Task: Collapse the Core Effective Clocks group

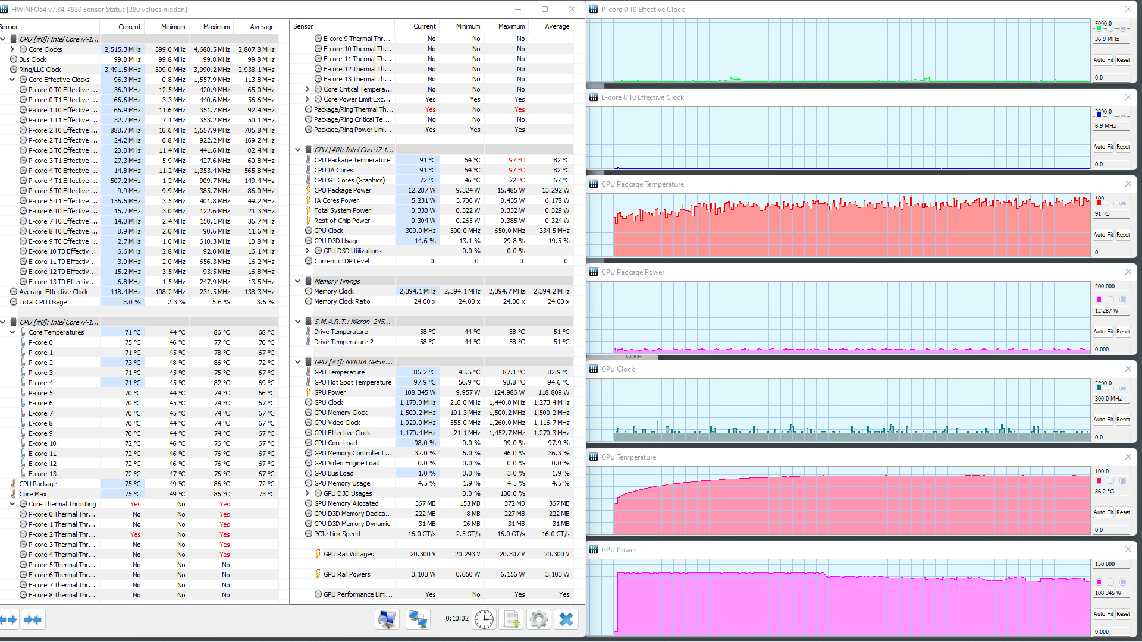Action: [12, 80]
